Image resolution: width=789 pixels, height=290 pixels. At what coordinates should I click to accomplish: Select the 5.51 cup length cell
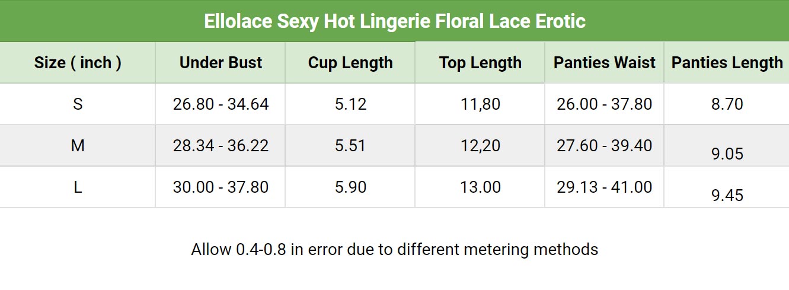tap(350, 146)
